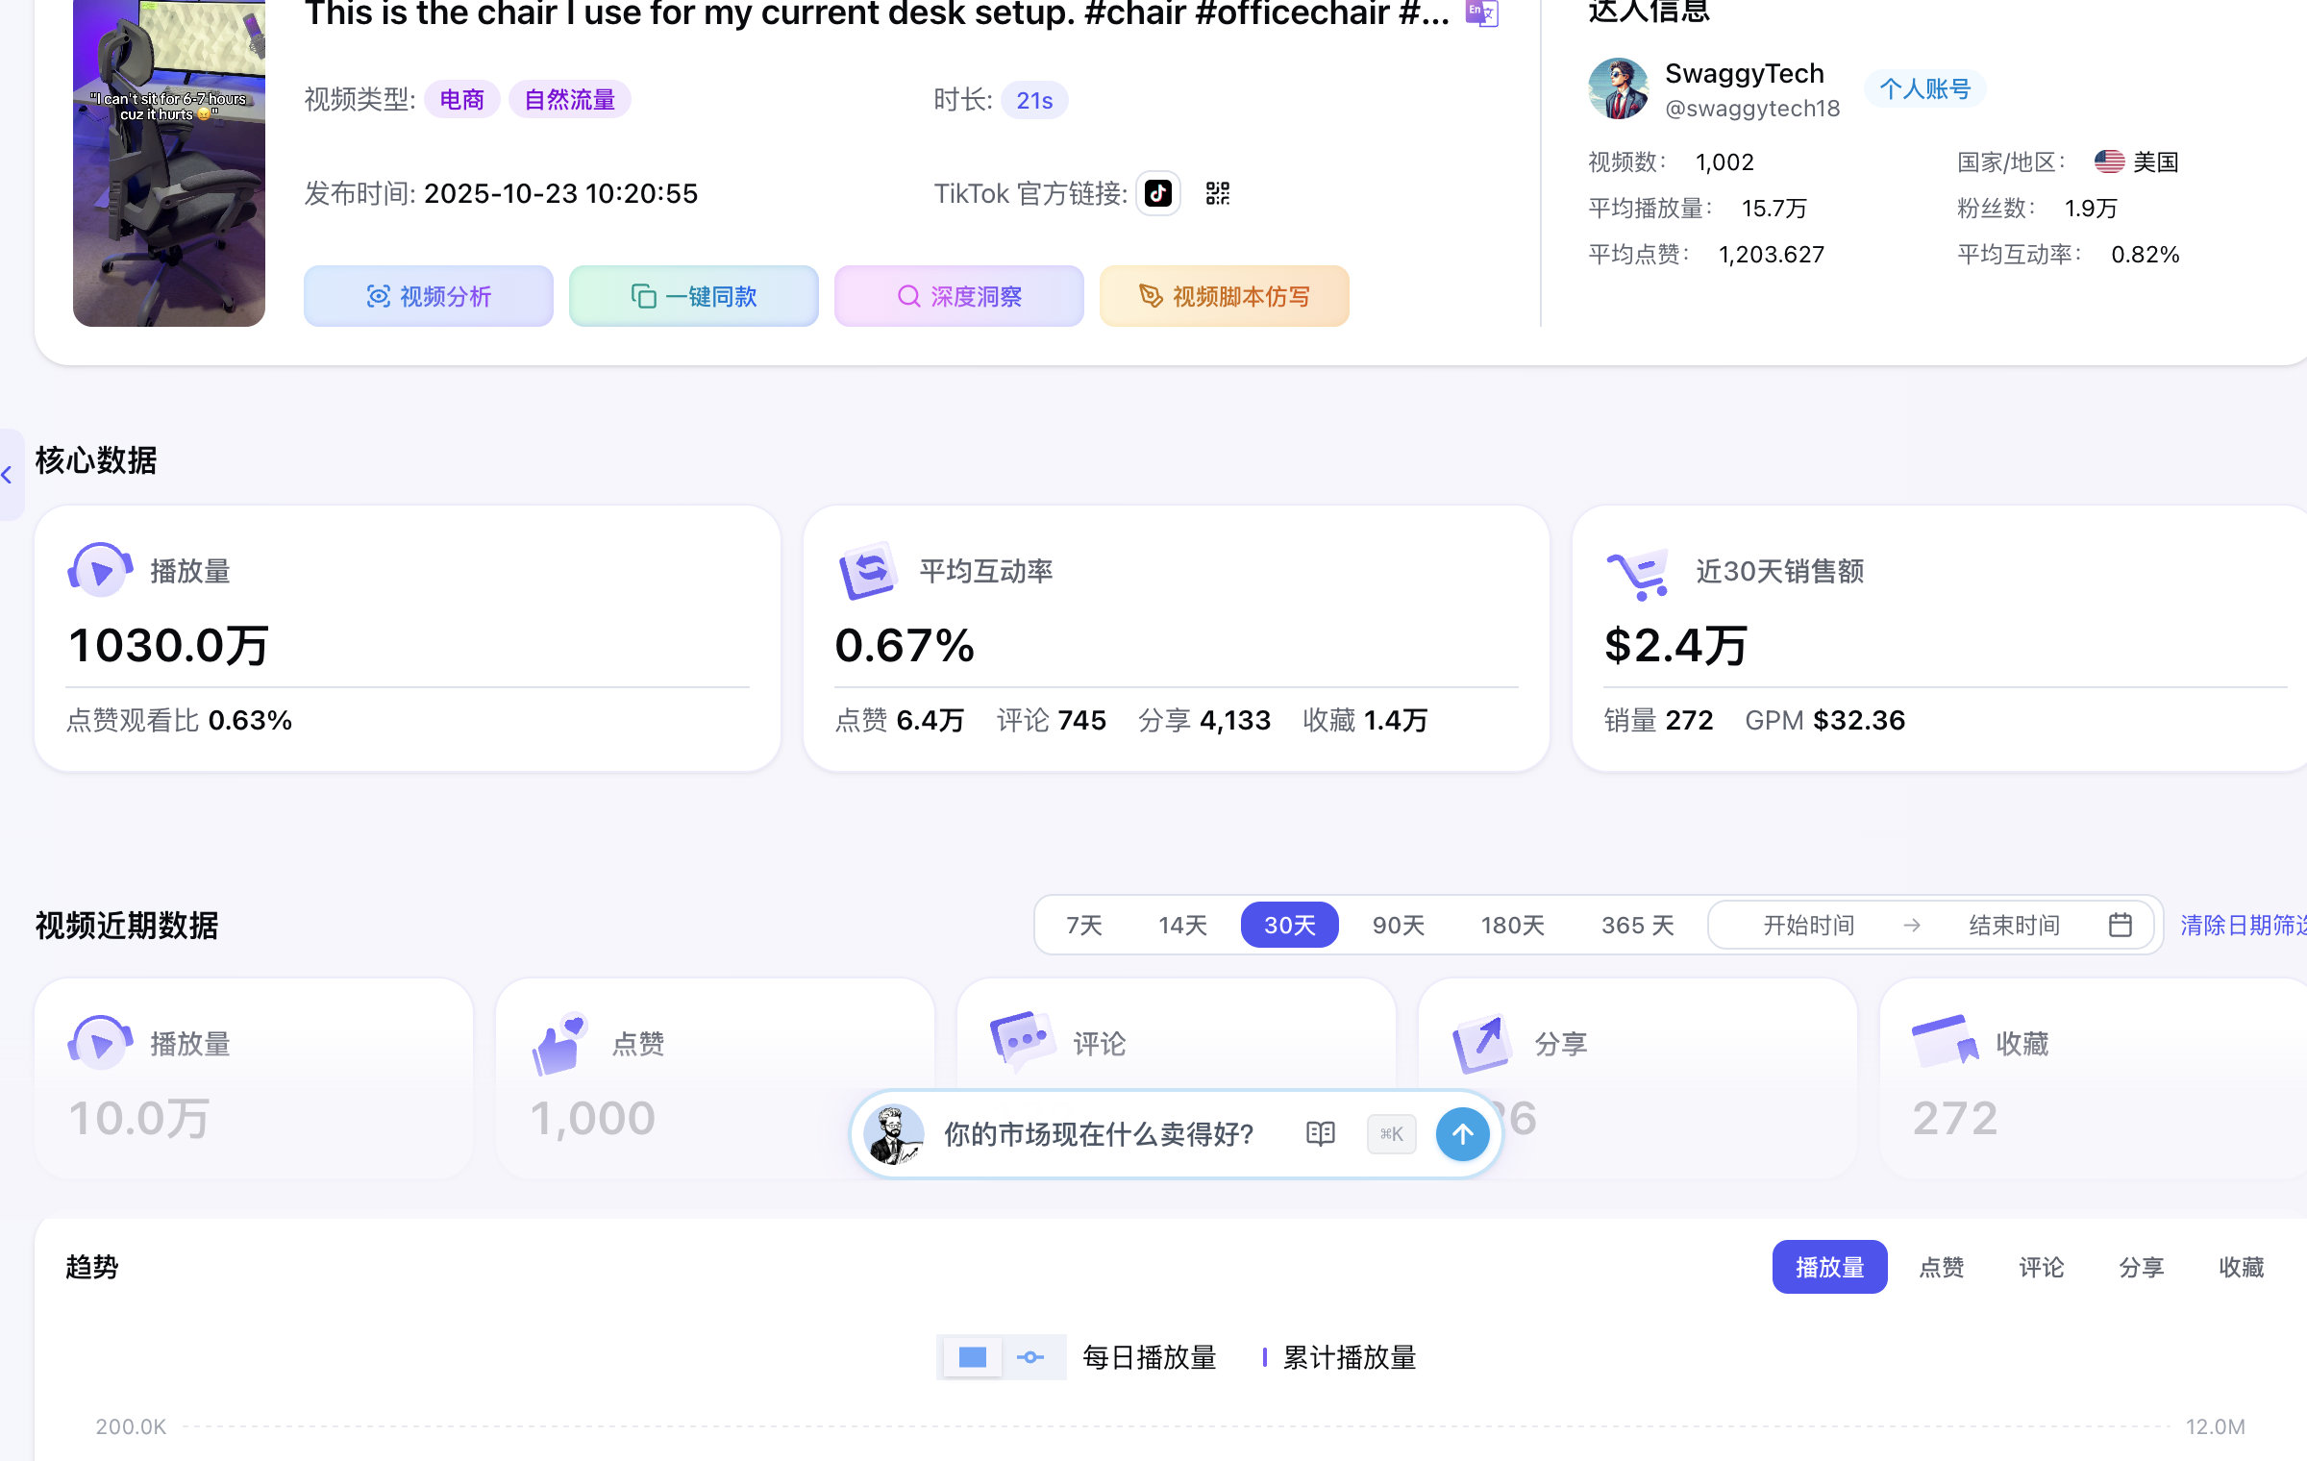Click the 21s duration badge

[x=1034, y=100]
